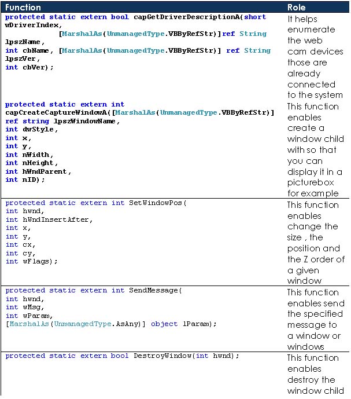This screenshot has height=399, width=351.
Task: Click the 'lpszName,' parameter text
Action: (x=25, y=42)
